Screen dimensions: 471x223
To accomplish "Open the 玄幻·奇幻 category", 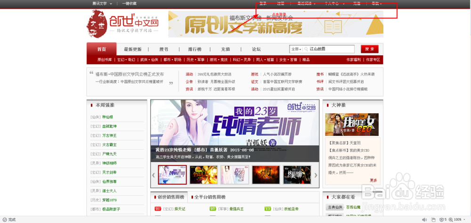I will [126, 59].
